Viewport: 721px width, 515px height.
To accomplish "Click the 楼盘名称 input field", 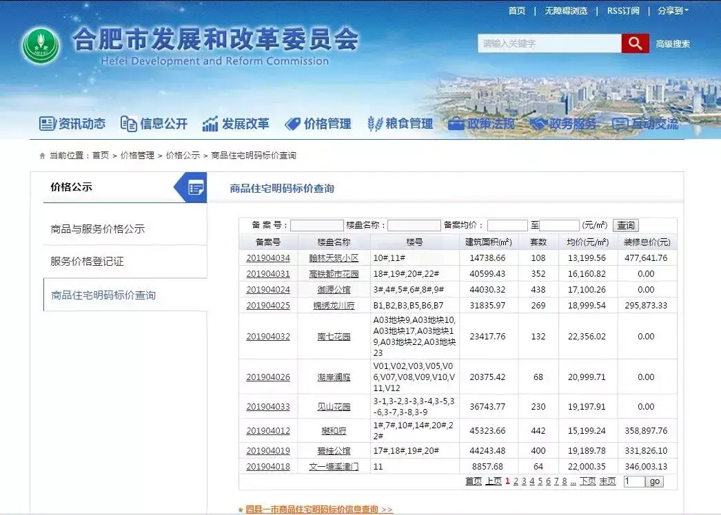I will coord(414,226).
